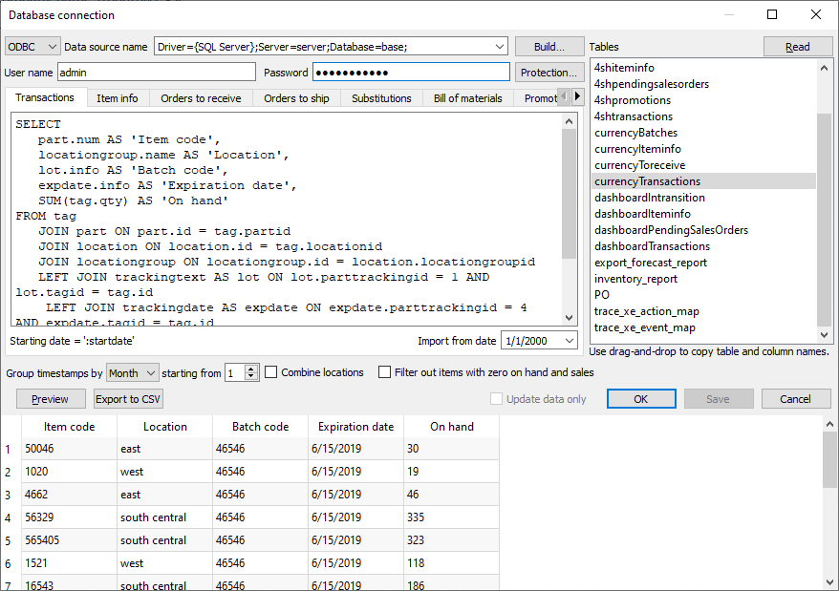Increment the starting from spinner value
839x591 pixels.
pyautogui.click(x=252, y=369)
